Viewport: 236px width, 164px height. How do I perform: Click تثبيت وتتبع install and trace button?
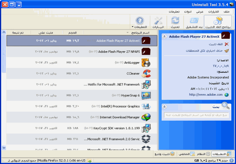click(165, 154)
